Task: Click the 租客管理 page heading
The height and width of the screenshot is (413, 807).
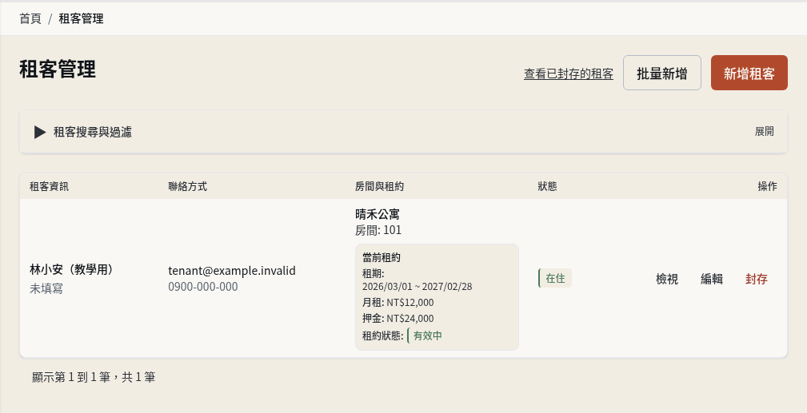Action: 58,69
